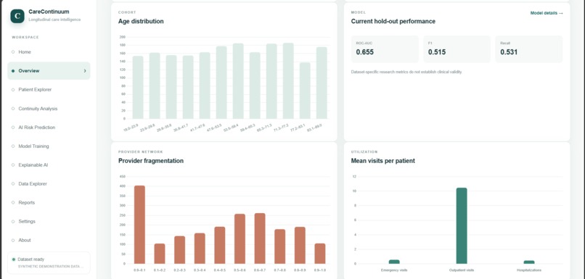Click the CareContinuum 'C' logo icon
The height and width of the screenshot is (279, 585).
click(x=17, y=16)
